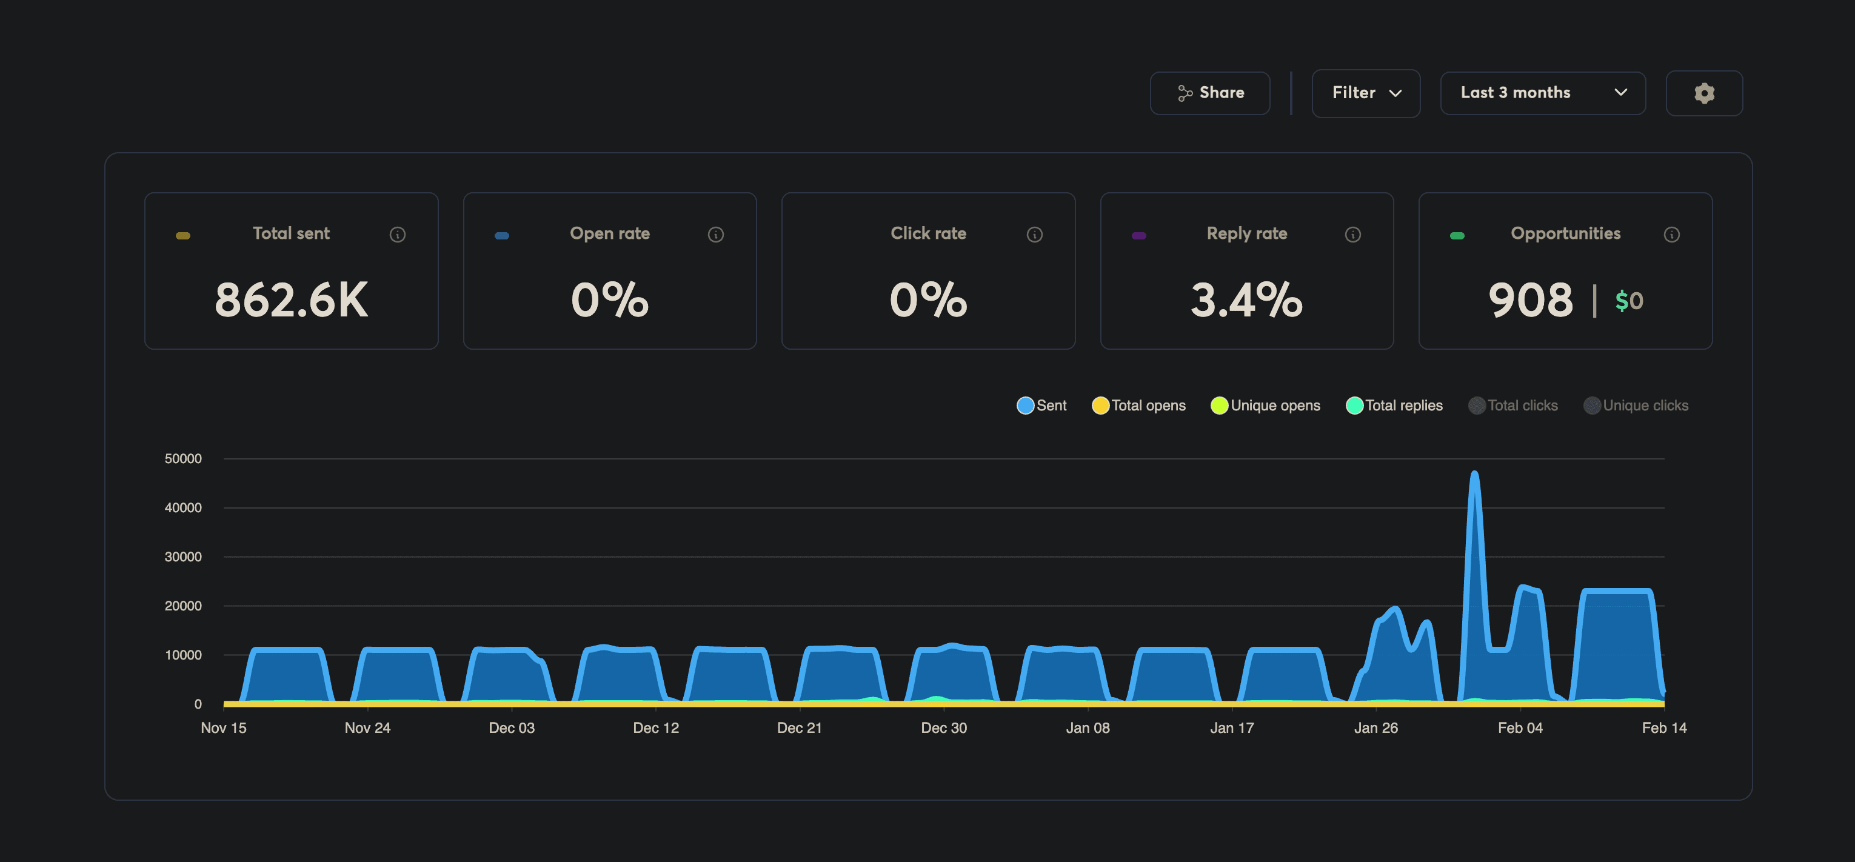Show Unique clicks by clicking its legend entry
This screenshot has height=862, width=1855.
pyautogui.click(x=1637, y=405)
